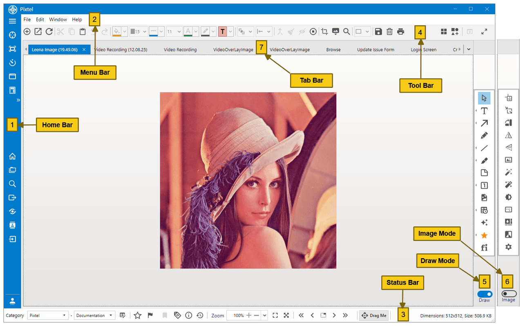Toggle the flag marker in status bar
The image size is (523, 326).
click(150, 315)
